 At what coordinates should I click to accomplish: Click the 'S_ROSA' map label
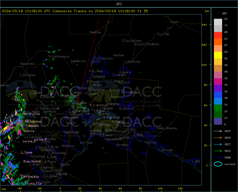pos(138,135)
